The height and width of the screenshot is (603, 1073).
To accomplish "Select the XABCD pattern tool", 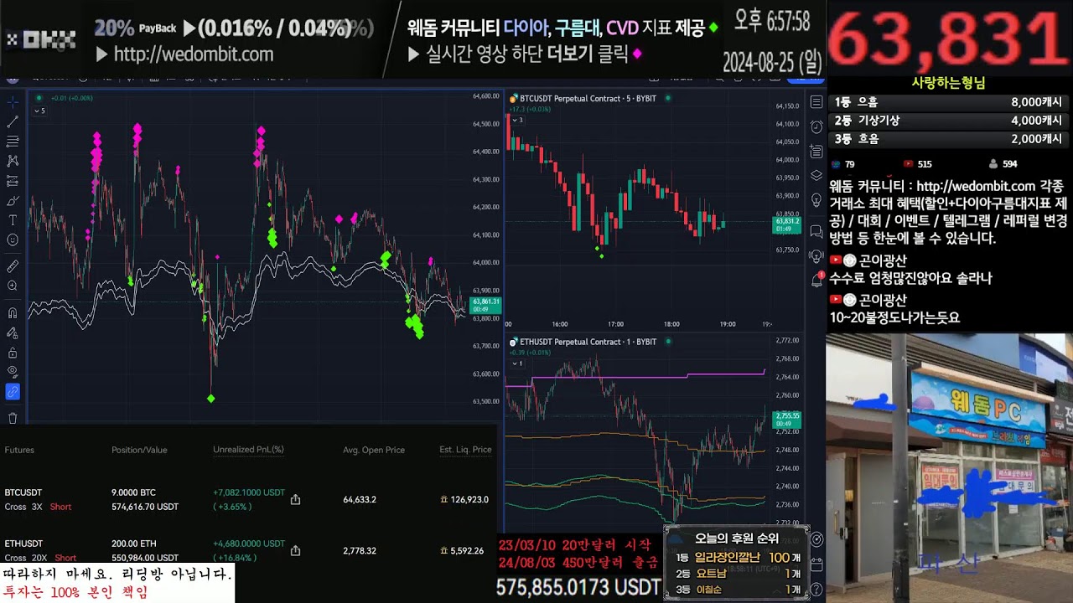I will point(13,161).
